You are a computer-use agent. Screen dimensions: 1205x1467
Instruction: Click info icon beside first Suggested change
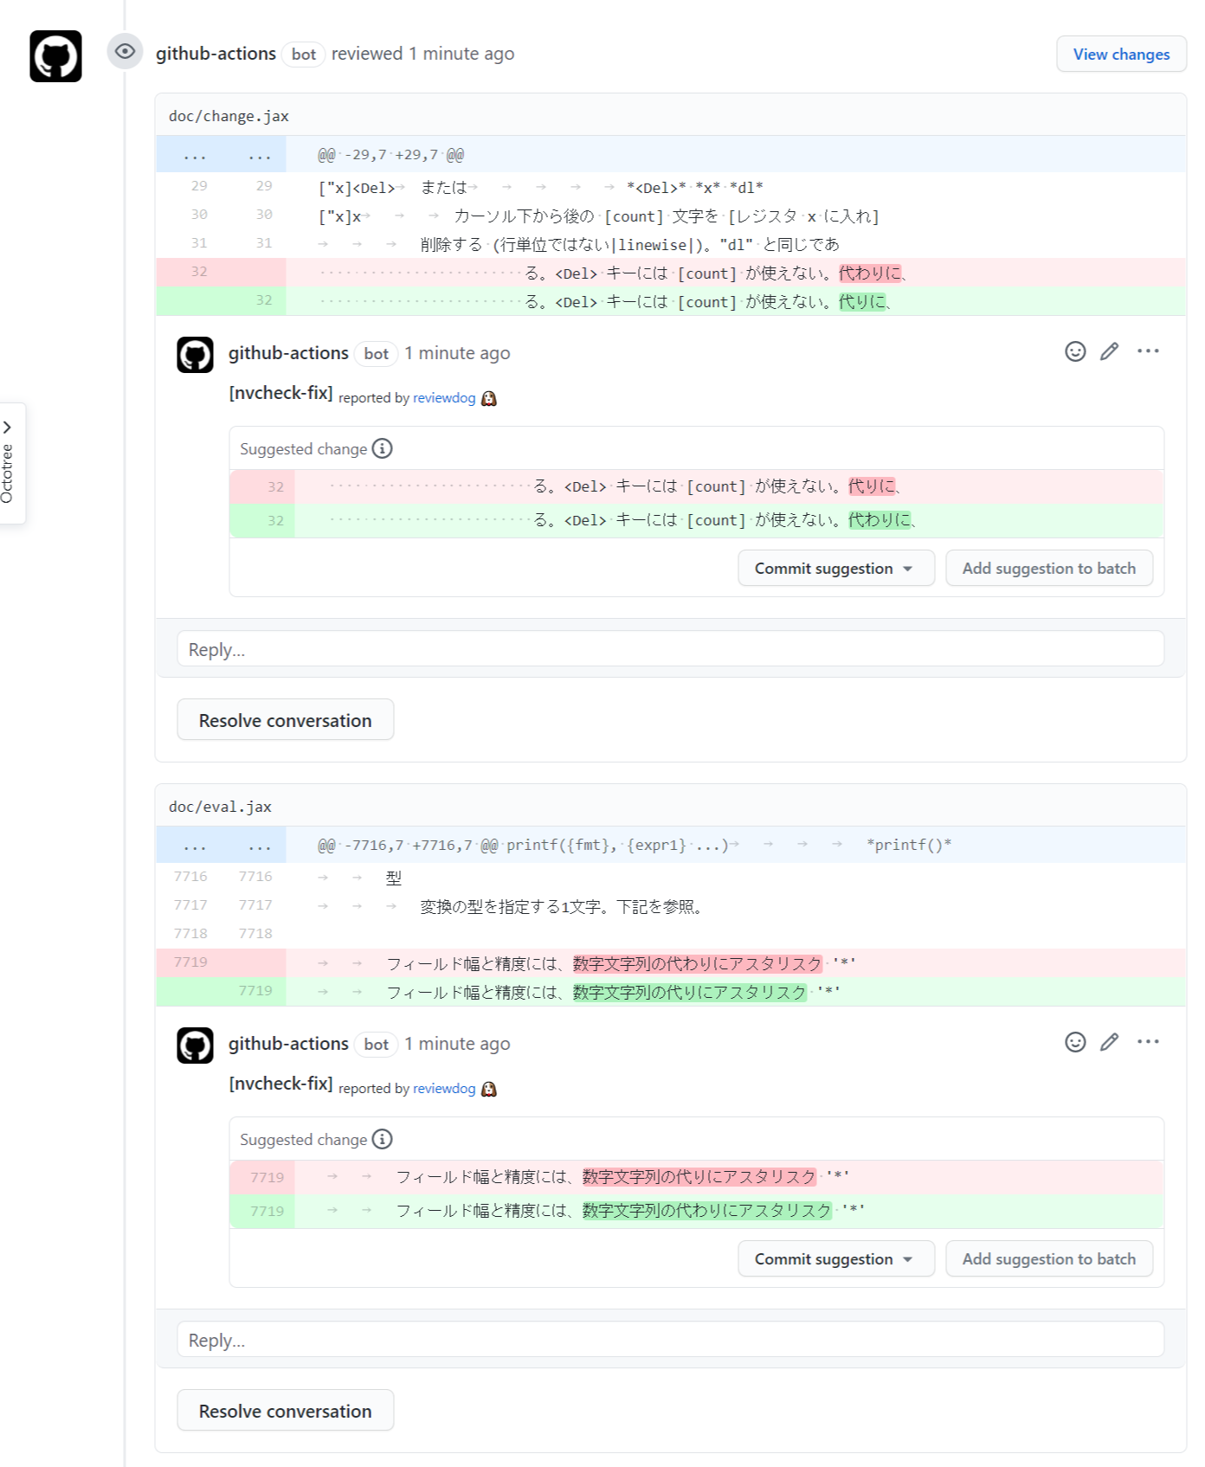click(382, 448)
